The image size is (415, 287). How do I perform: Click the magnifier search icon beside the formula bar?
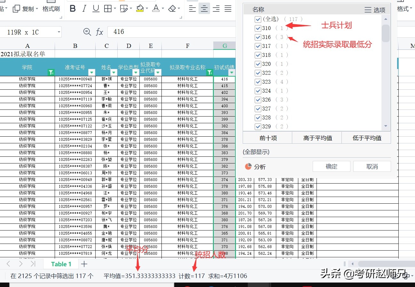(x=86, y=32)
